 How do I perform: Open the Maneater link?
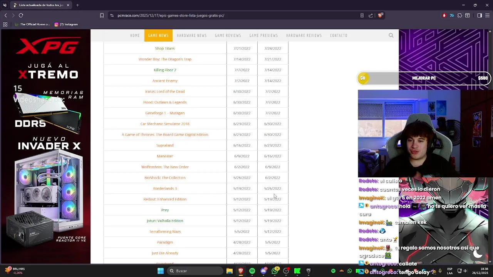[165, 156]
